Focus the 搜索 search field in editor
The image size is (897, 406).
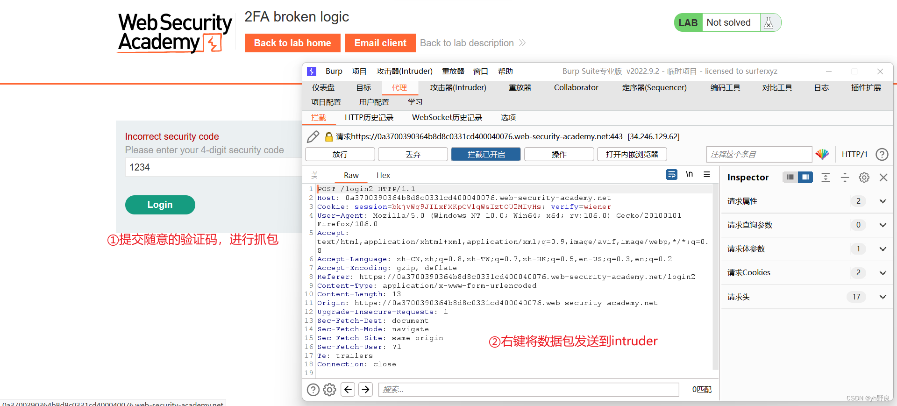point(528,390)
